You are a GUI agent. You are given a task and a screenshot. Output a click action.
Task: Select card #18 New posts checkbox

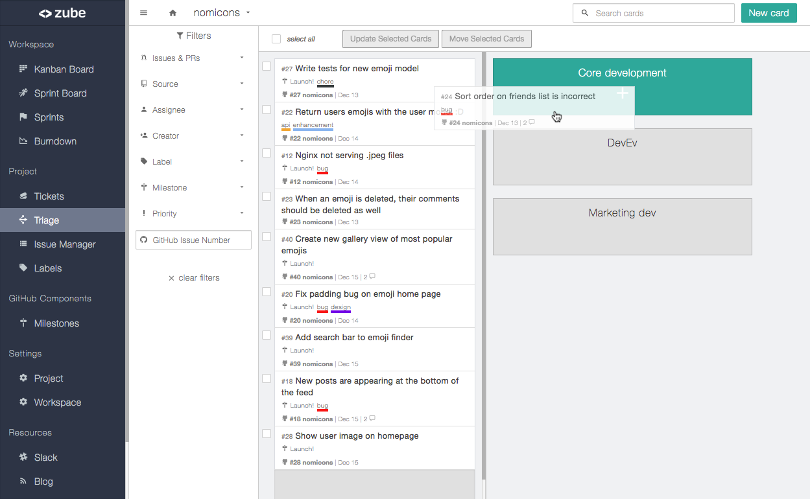[x=267, y=378]
